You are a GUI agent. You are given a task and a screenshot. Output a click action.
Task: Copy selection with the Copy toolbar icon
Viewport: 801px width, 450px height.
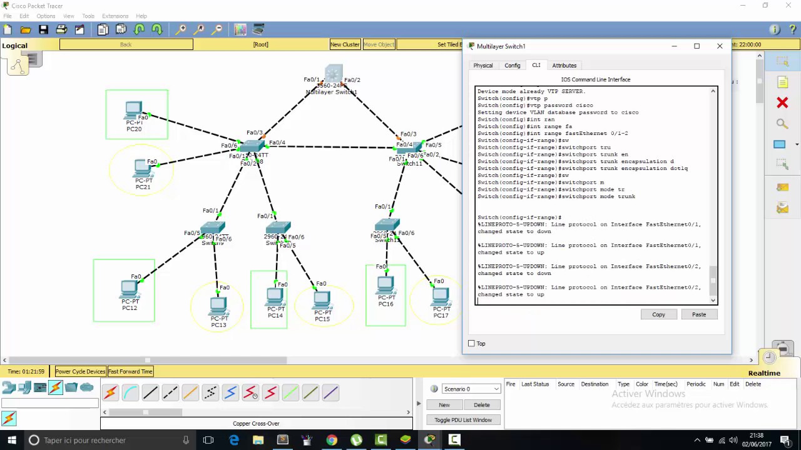point(103,29)
